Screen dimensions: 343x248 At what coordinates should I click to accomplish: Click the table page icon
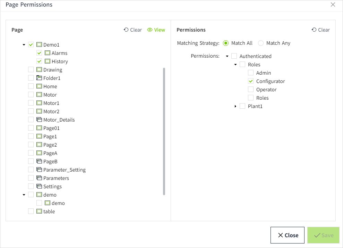[x=39, y=212]
